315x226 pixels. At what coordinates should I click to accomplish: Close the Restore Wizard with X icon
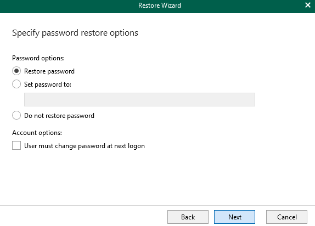pos(308,5)
